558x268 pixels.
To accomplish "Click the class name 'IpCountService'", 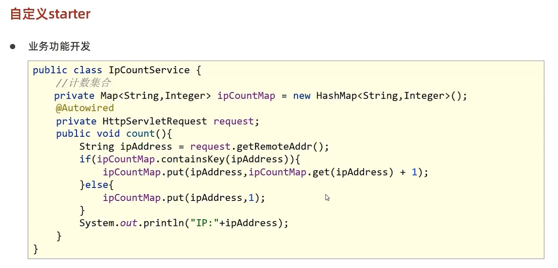I will [149, 70].
